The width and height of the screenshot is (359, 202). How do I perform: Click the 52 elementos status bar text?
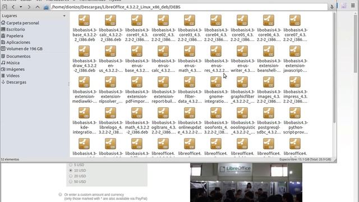click(10, 159)
